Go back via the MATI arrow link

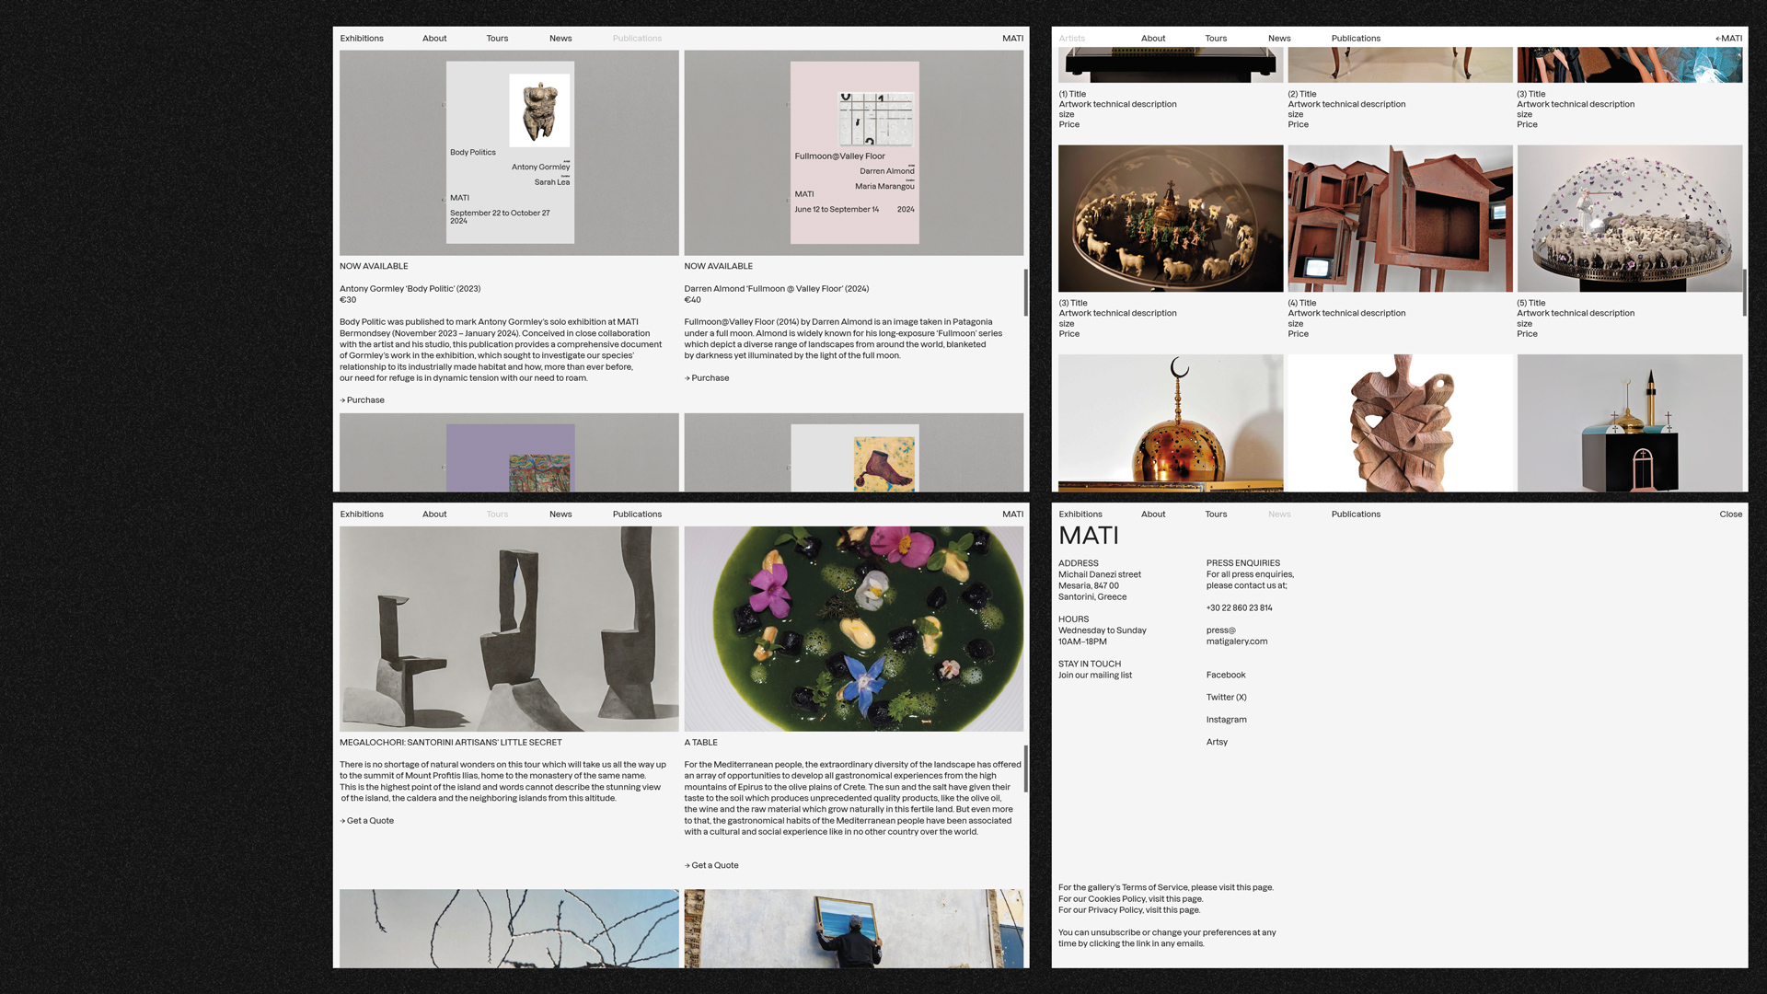tap(1728, 39)
